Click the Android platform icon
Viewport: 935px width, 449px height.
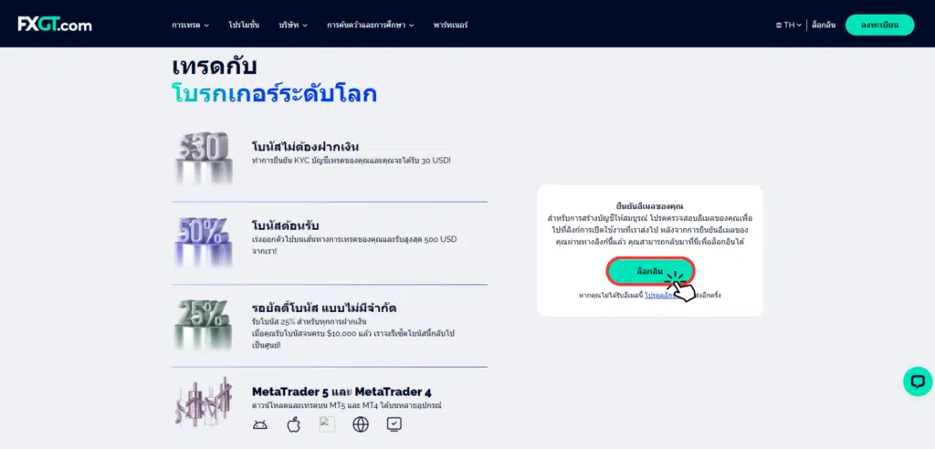(260, 424)
